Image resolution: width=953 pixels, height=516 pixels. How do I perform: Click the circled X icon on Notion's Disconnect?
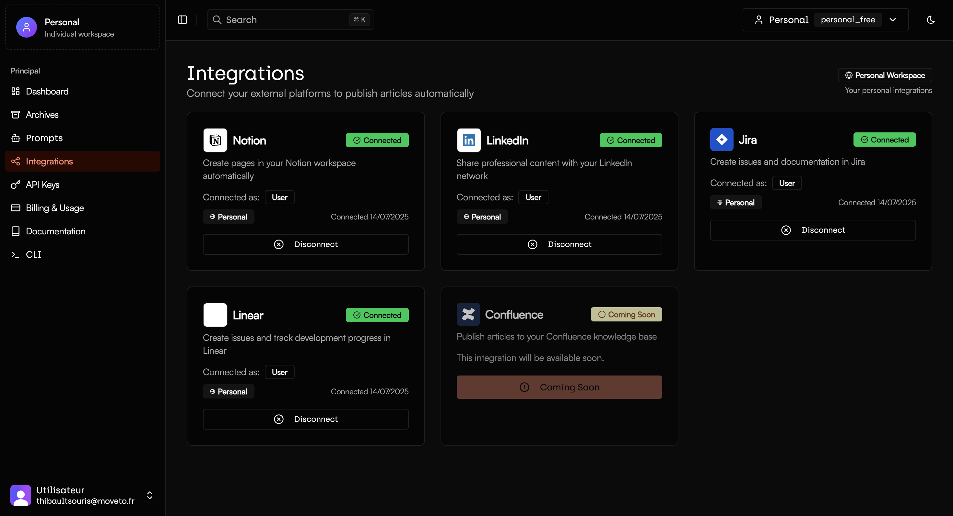coord(279,244)
